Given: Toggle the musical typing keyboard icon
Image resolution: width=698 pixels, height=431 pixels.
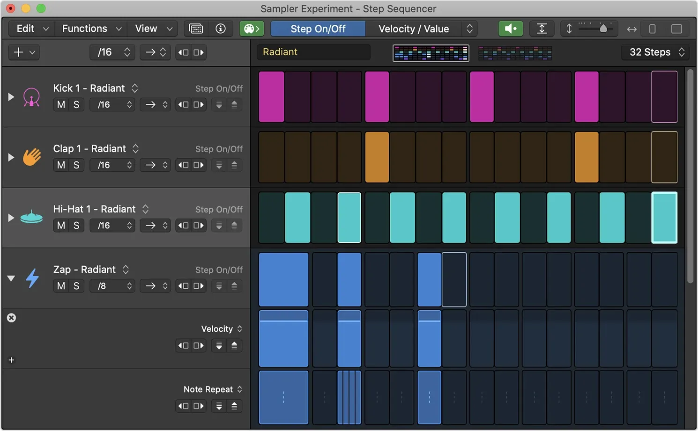Looking at the screenshot, I should [x=196, y=29].
